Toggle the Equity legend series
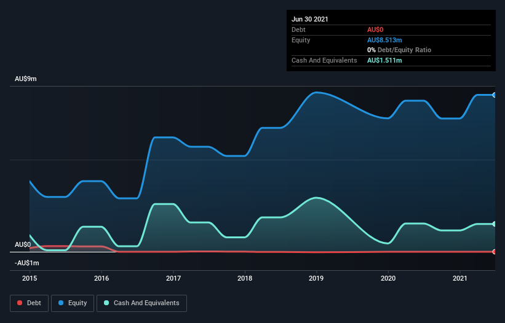Image resolution: width=505 pixels, height=323 pixels. pyautogui.click(x=73, y=303)
